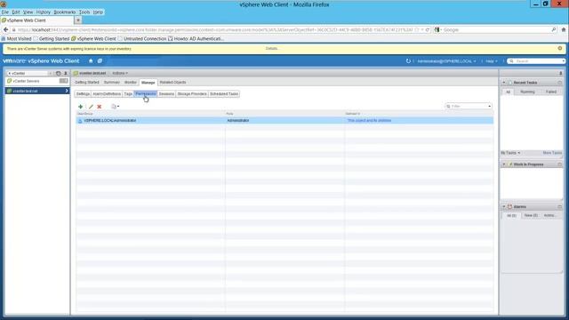
Task: Open the Related Objects tab
Action: click(x=172, y=83)
